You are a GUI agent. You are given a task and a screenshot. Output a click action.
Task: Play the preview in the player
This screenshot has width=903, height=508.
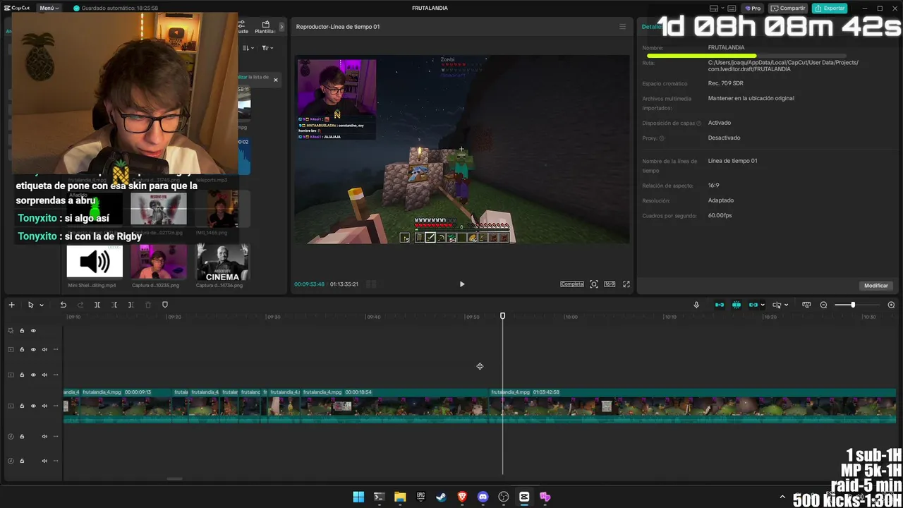click(462, 284)
